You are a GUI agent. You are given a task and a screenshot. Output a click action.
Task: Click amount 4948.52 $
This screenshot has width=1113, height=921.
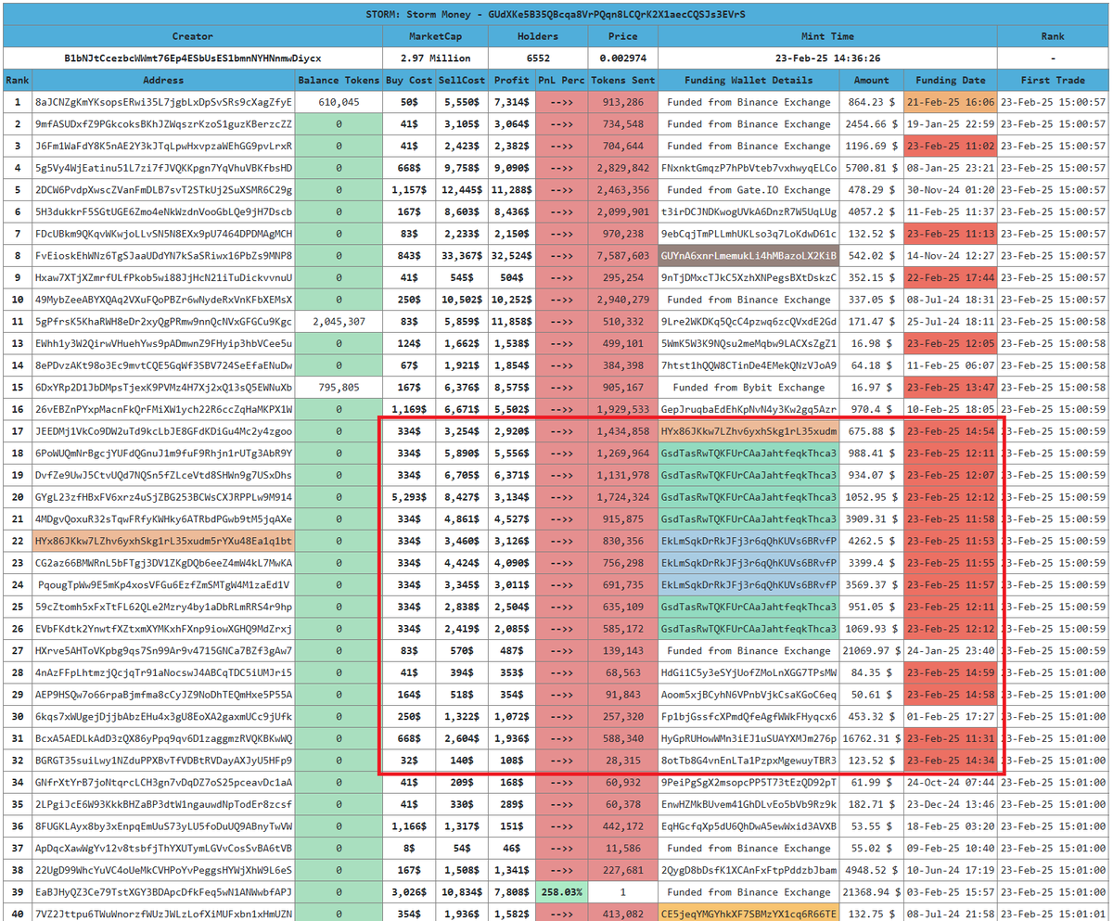(872, 870)
